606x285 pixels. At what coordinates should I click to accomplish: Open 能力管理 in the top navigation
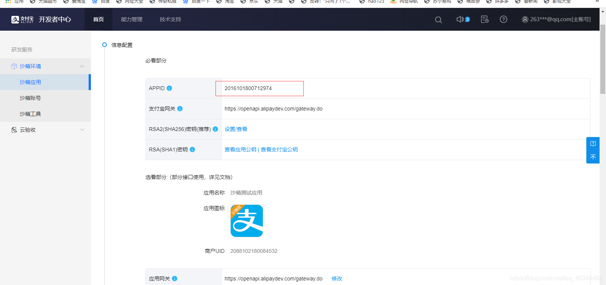[132, 19]
